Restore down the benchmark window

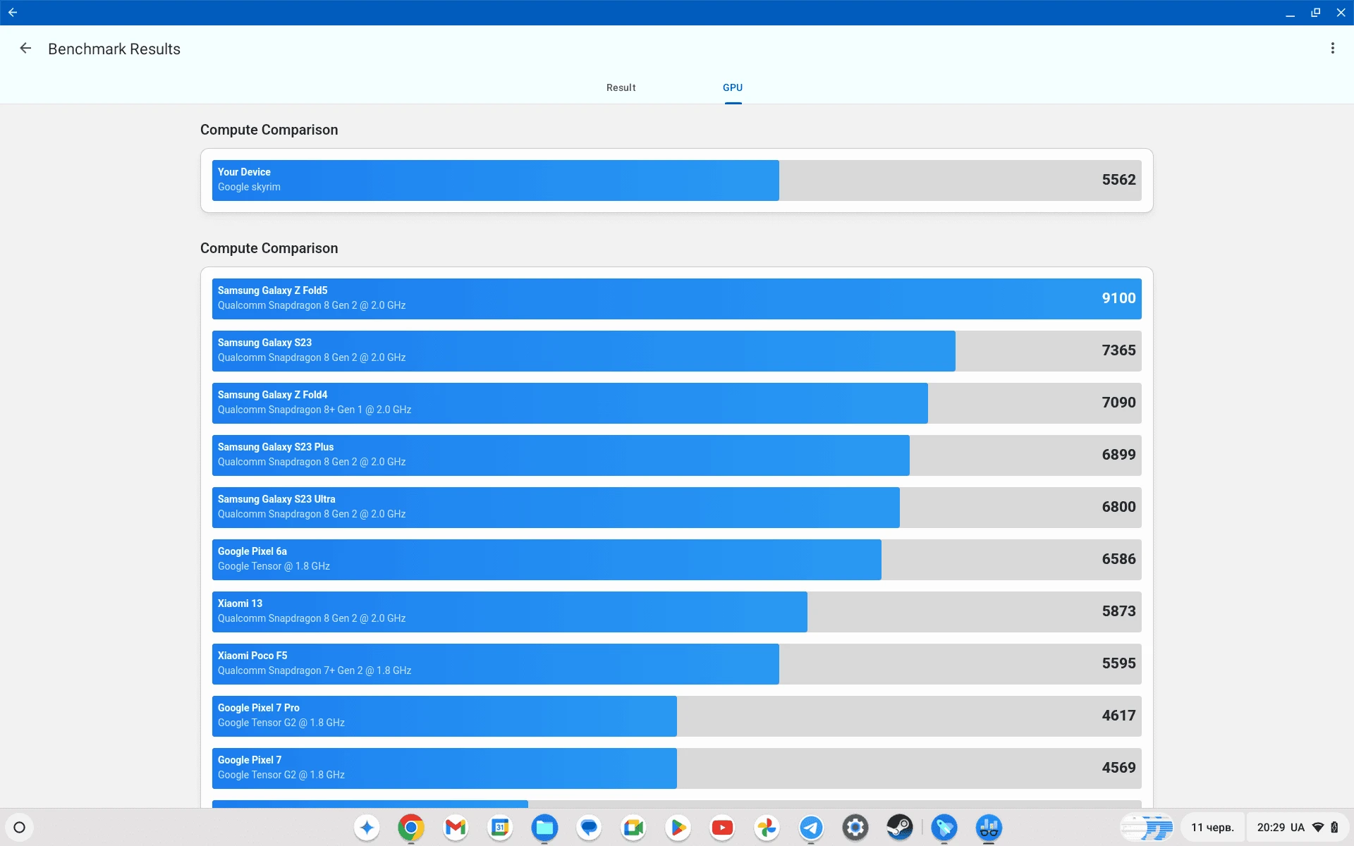coord(1315,12)
